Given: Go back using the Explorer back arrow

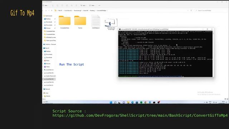Looking at the screenshot, I should click(43, 10).
